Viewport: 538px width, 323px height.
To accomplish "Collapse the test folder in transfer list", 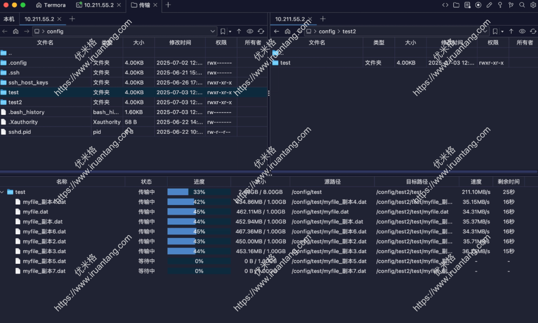I will pos(3,192).
